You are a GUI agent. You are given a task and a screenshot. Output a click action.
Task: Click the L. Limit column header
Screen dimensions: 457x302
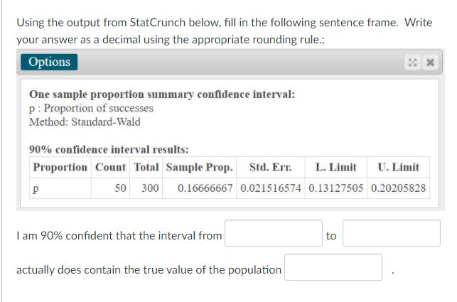(335, 167)
